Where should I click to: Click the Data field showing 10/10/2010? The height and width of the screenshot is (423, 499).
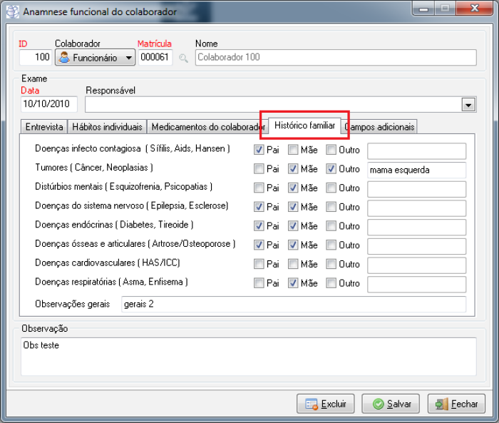(x=48, y=104)
